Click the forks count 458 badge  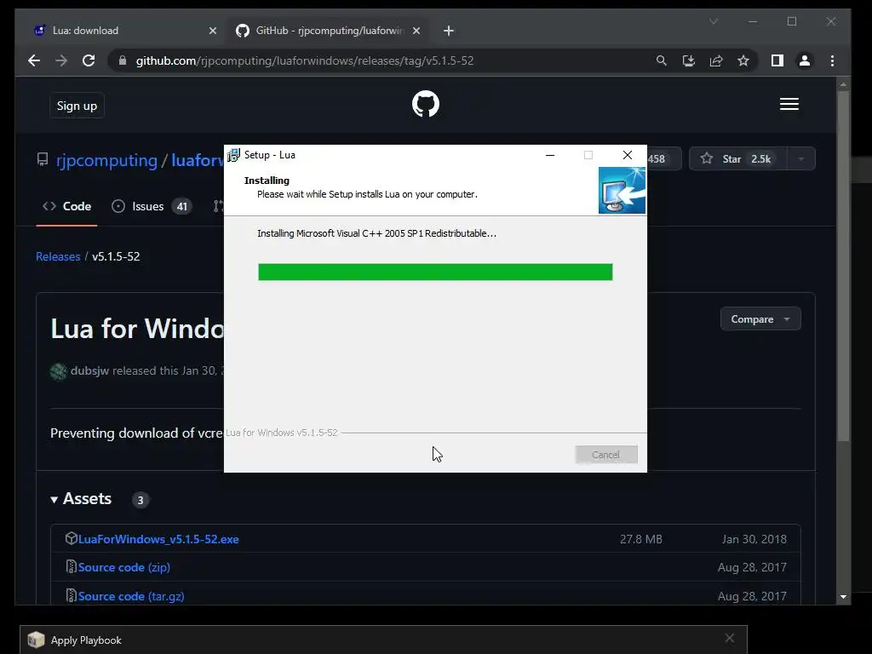[657, 159]
